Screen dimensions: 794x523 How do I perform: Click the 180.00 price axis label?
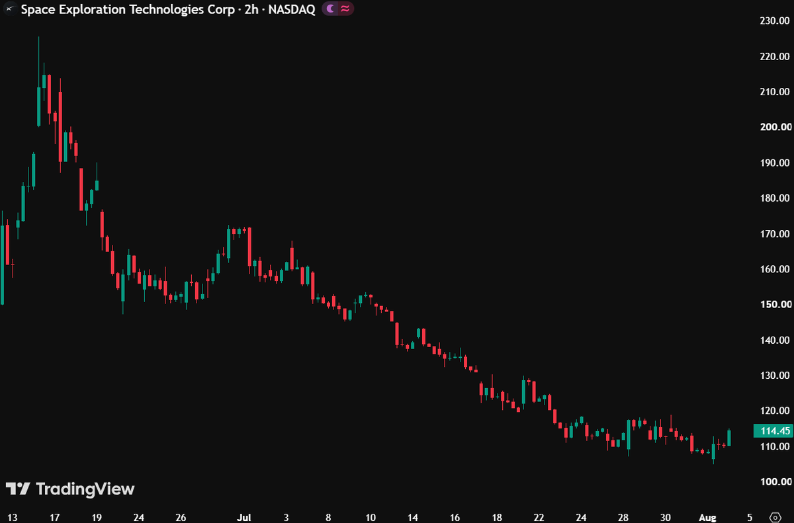(776, 198)
